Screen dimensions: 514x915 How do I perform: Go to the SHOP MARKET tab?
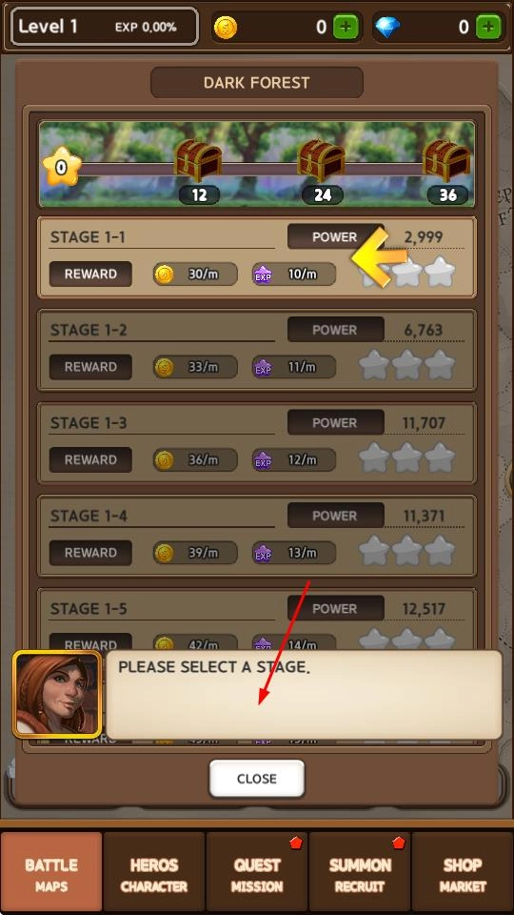tap(463, 874)
